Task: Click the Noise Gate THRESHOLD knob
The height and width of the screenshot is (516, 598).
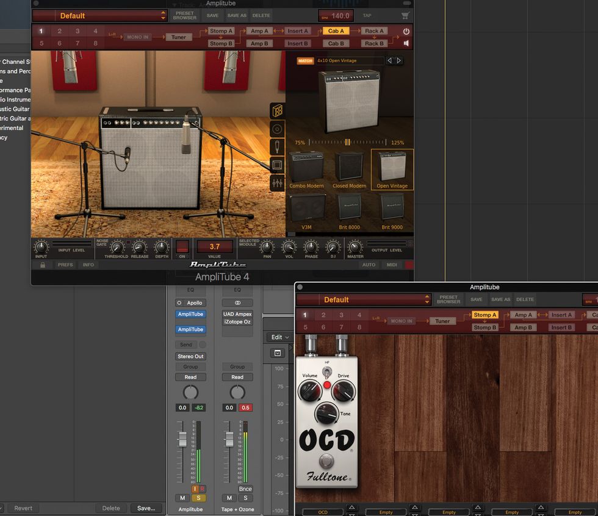Action: click(117, 248)
